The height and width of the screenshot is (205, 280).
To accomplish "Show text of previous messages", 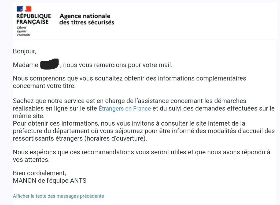I will point(58,196).
